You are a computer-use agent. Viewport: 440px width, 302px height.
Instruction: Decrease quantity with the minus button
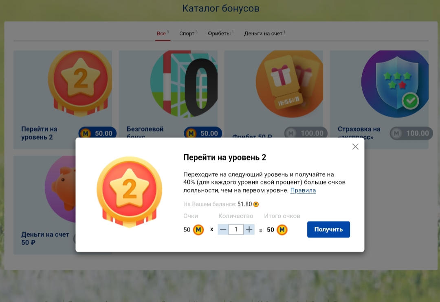point(223,230)
